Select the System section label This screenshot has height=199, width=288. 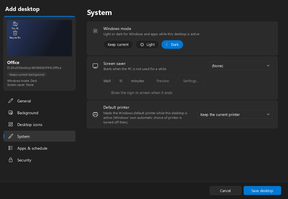pyautogui.click(x=23, y=136)
